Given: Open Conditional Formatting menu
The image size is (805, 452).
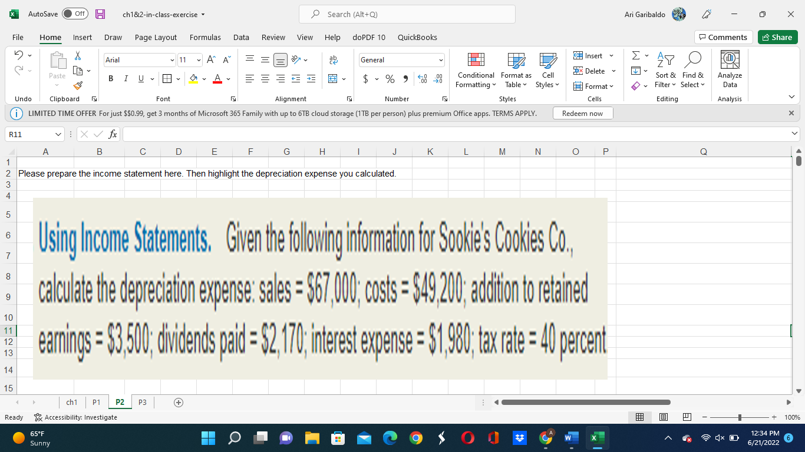Looking at the screenshot, I should pos(476,69).
